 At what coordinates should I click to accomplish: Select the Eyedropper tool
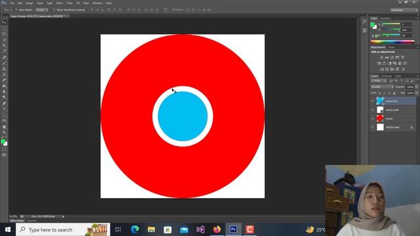click(4, 51)
